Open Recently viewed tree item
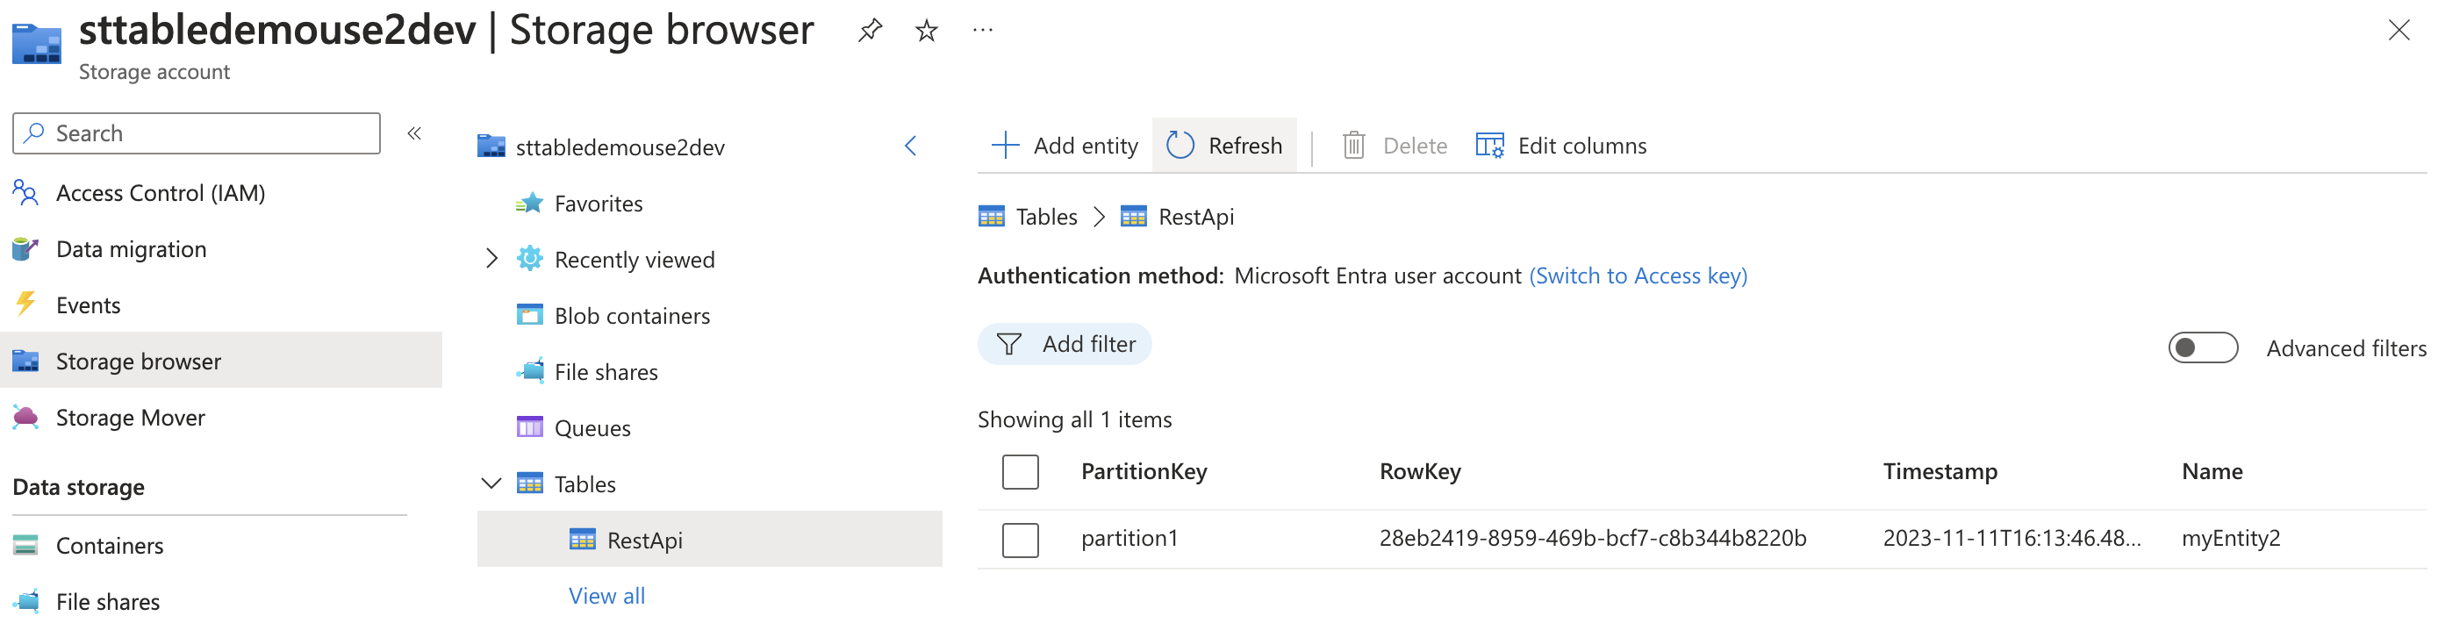 [635, 260]
